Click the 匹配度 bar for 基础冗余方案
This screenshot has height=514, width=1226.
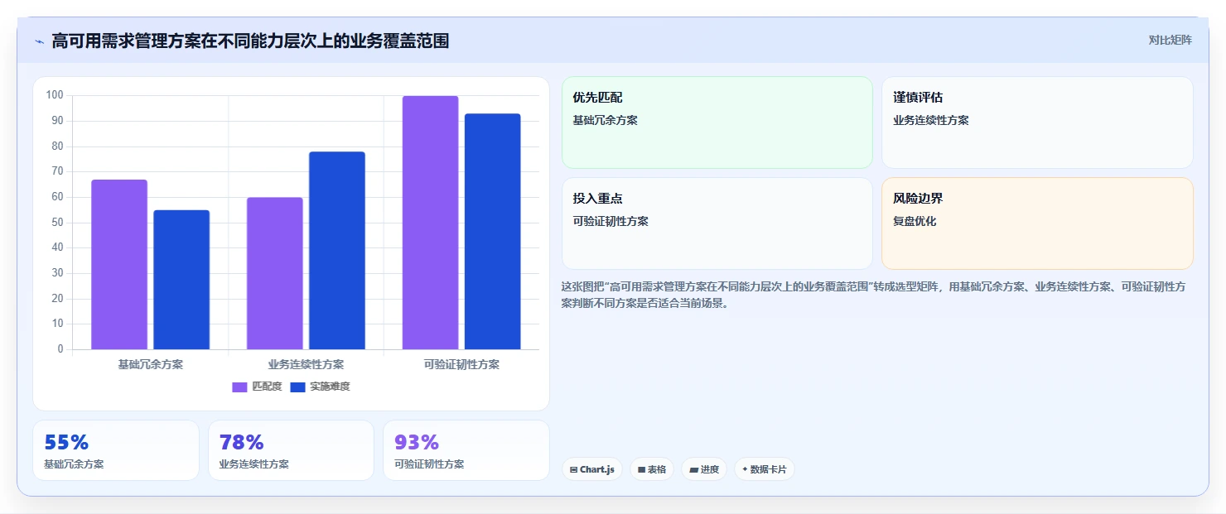tap(119, 264)
